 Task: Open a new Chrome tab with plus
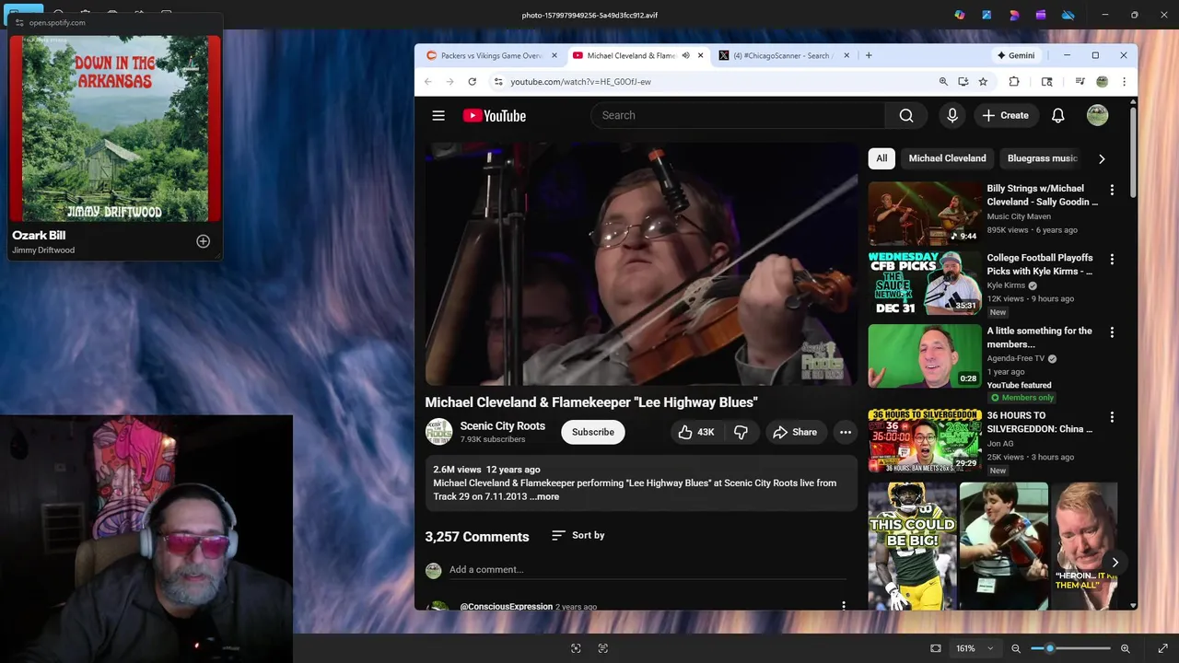click(869, 55)
